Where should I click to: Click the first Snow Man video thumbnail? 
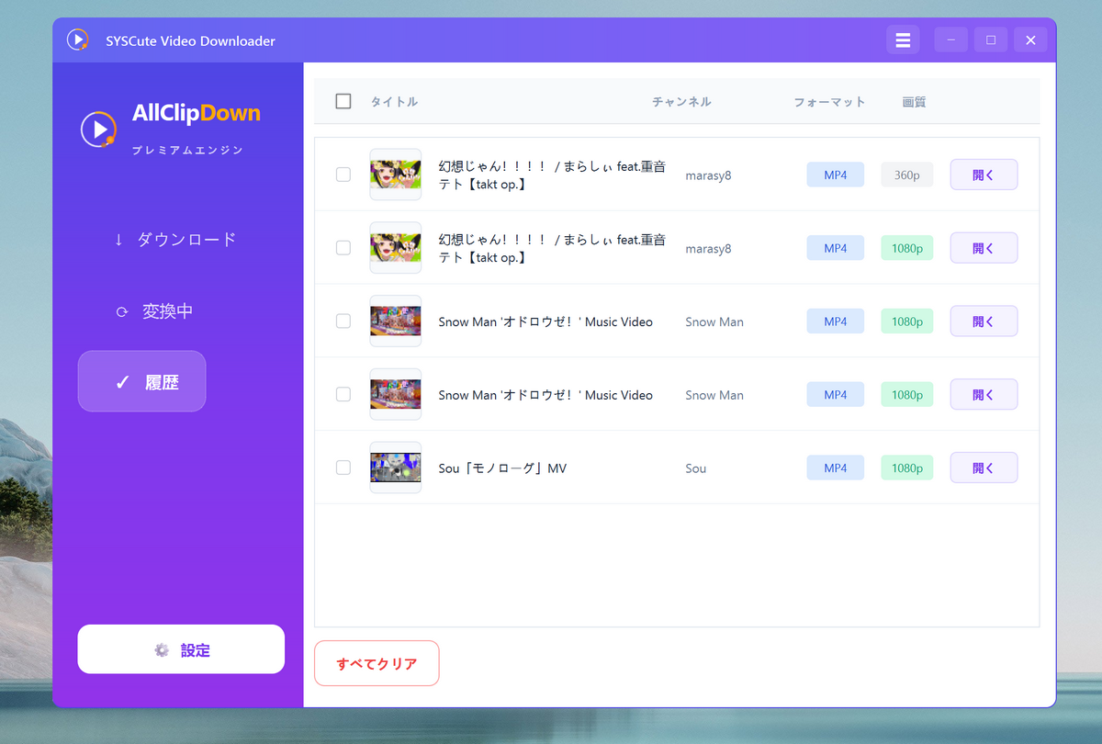395,321
